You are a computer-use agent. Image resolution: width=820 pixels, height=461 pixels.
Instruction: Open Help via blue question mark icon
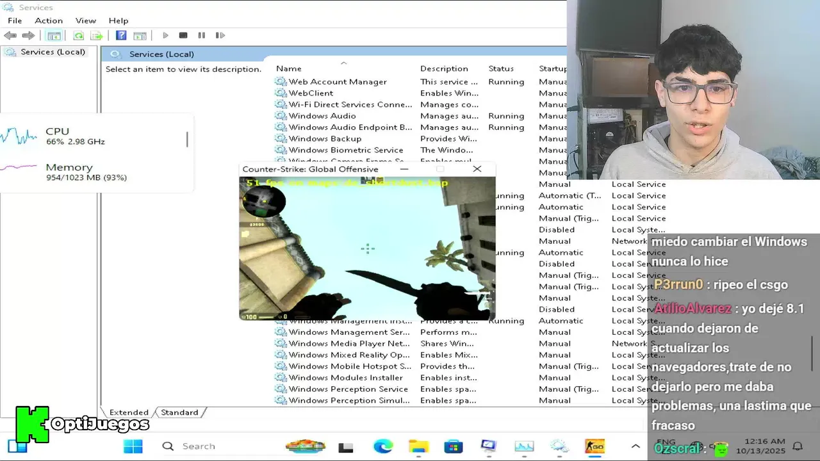tap(121, 36)
